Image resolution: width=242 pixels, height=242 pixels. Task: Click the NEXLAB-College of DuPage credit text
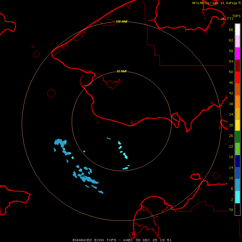pyautogui.click(x=215, y=3)
